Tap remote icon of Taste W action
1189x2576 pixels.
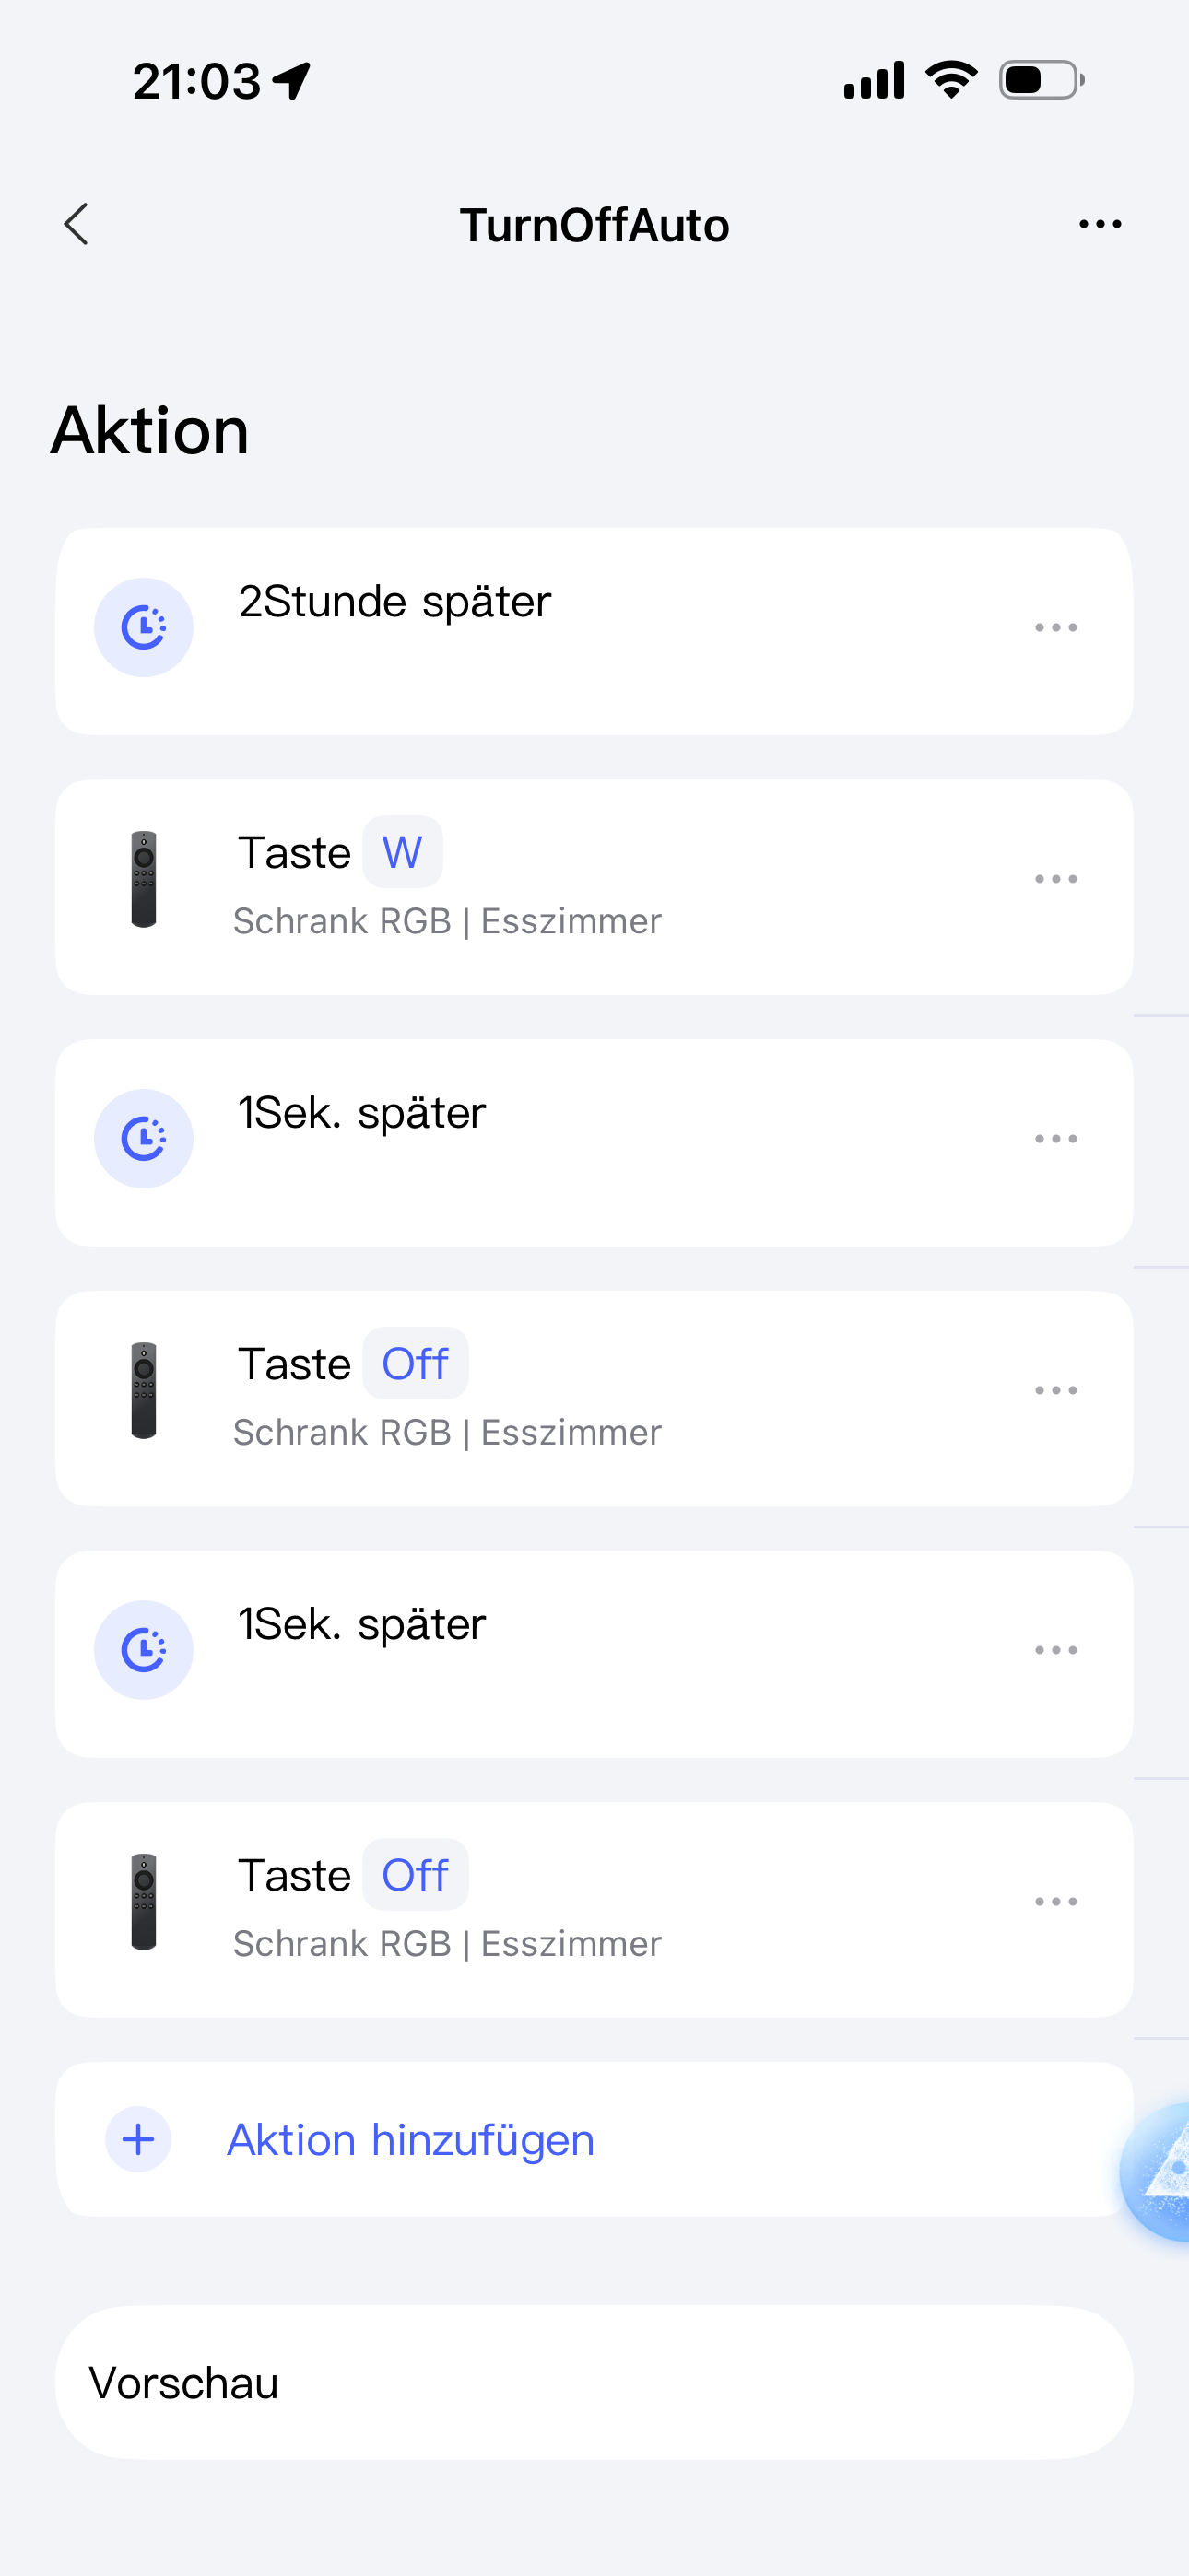pyautogui.click(x=144, y=879)
